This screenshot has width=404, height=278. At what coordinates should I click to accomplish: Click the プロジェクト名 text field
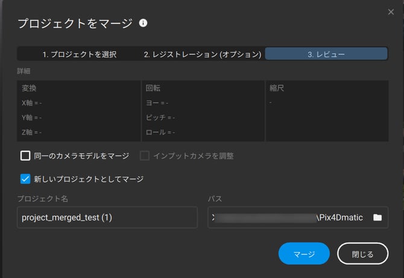[x=107, y=218]
